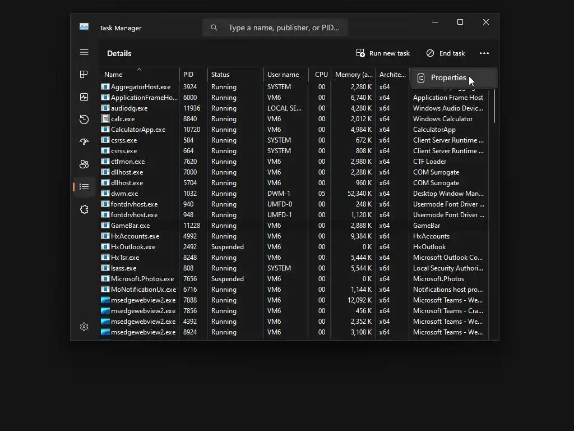Screen dimensions: 574x431
Task: Click the Task Manager app icon
Action: click(84, 26)
